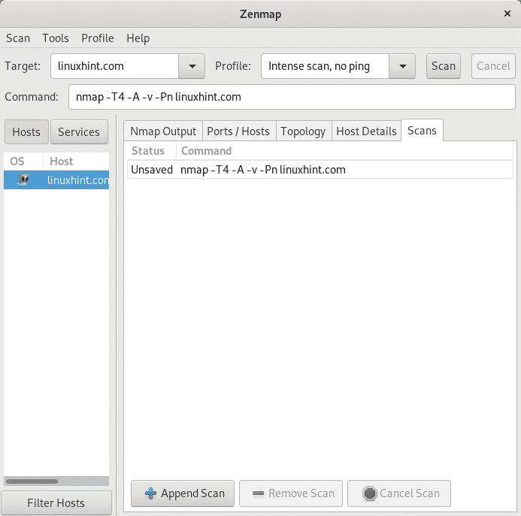Image resolution: width=521 pixels, height=516 pixels.
Task: Click the disabled Cancel button beside Scan
Action: point(493,66)
